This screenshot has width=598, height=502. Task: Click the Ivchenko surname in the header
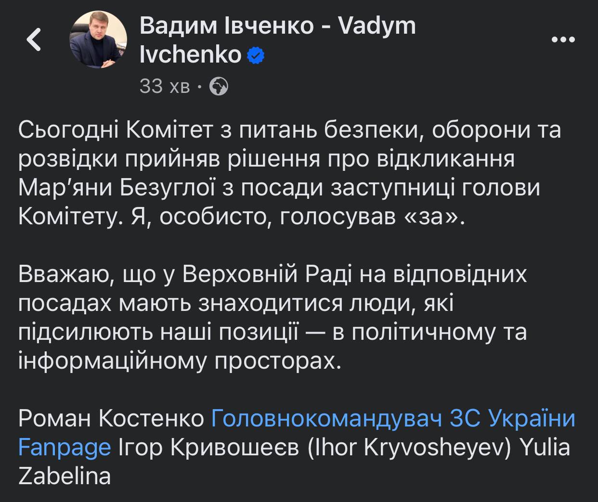(x=190, y=55)
